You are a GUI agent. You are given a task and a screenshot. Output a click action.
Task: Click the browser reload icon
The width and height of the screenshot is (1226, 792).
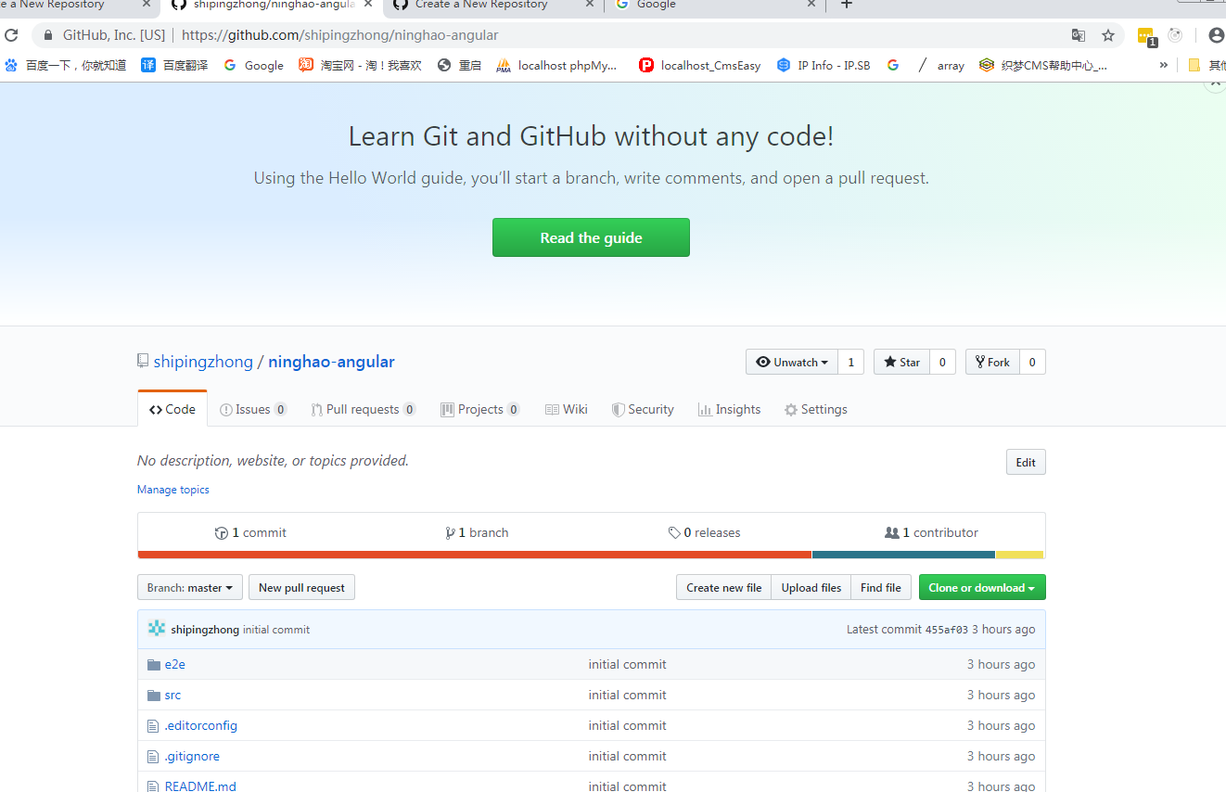(x=11, y=35)
